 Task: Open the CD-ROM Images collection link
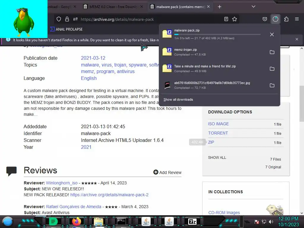point(224,213)
